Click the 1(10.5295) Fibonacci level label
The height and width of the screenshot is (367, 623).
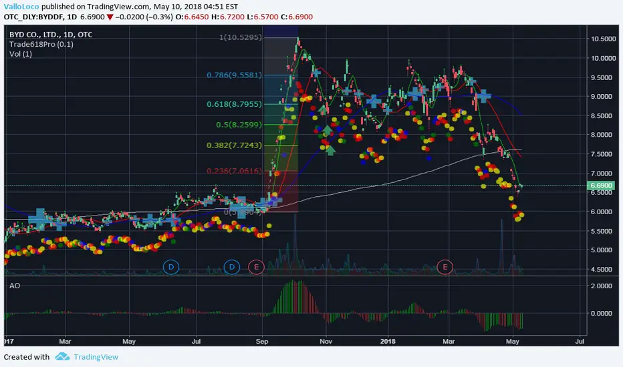point(241,37)
